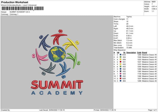Click the pink swatch for stop 9

[121, 74]
